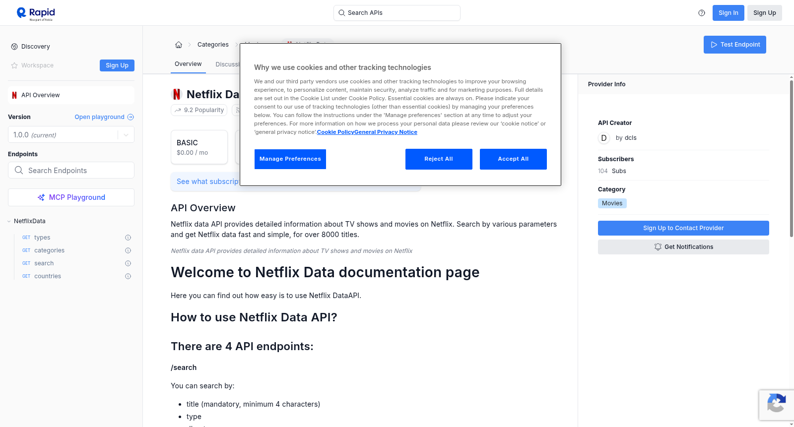Click the 'by dcls' creator name
The height and width of the screenshot is (427, 794).
pyautogui.click(x=626, y=138)
